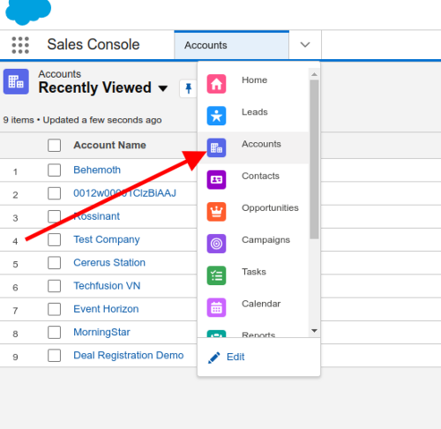Choose Opportunities from the navigation menu
This screenshot has width=441, height=429.
[x=253, y=212]
